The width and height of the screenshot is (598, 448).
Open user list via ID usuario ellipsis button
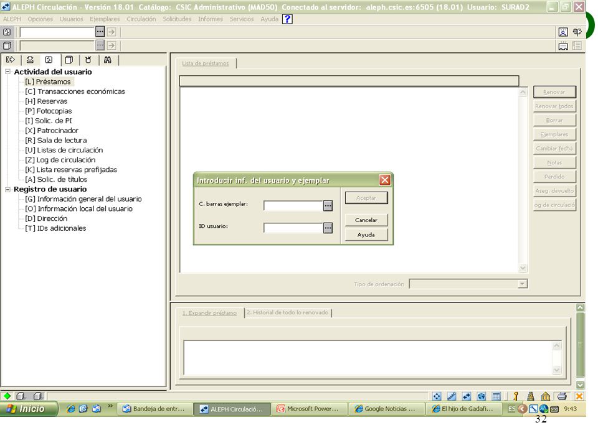pos(328,228)
